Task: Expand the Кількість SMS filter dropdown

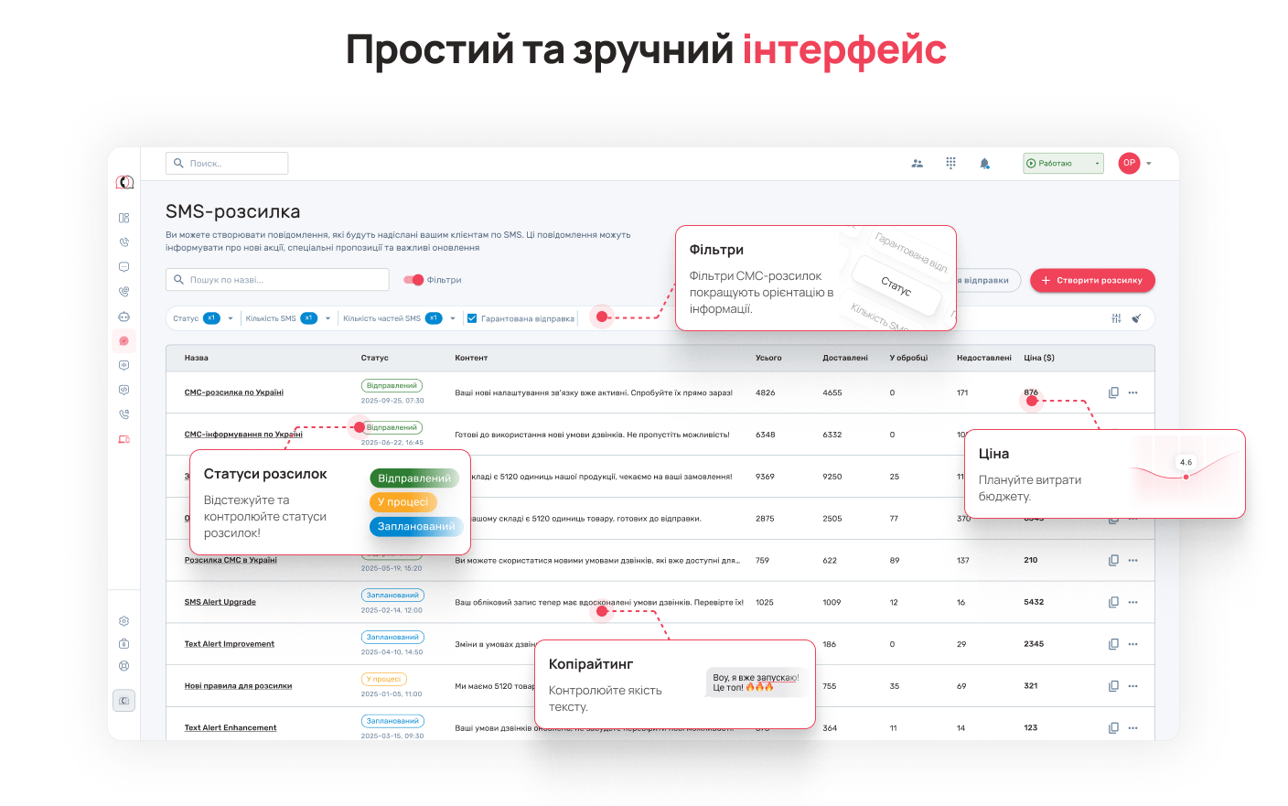Action: point(327,318)
